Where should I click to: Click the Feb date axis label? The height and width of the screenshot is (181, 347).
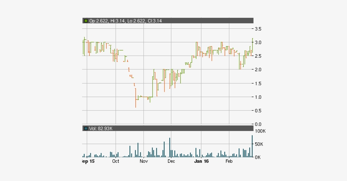pyautogui.click(x=229, y=161)
